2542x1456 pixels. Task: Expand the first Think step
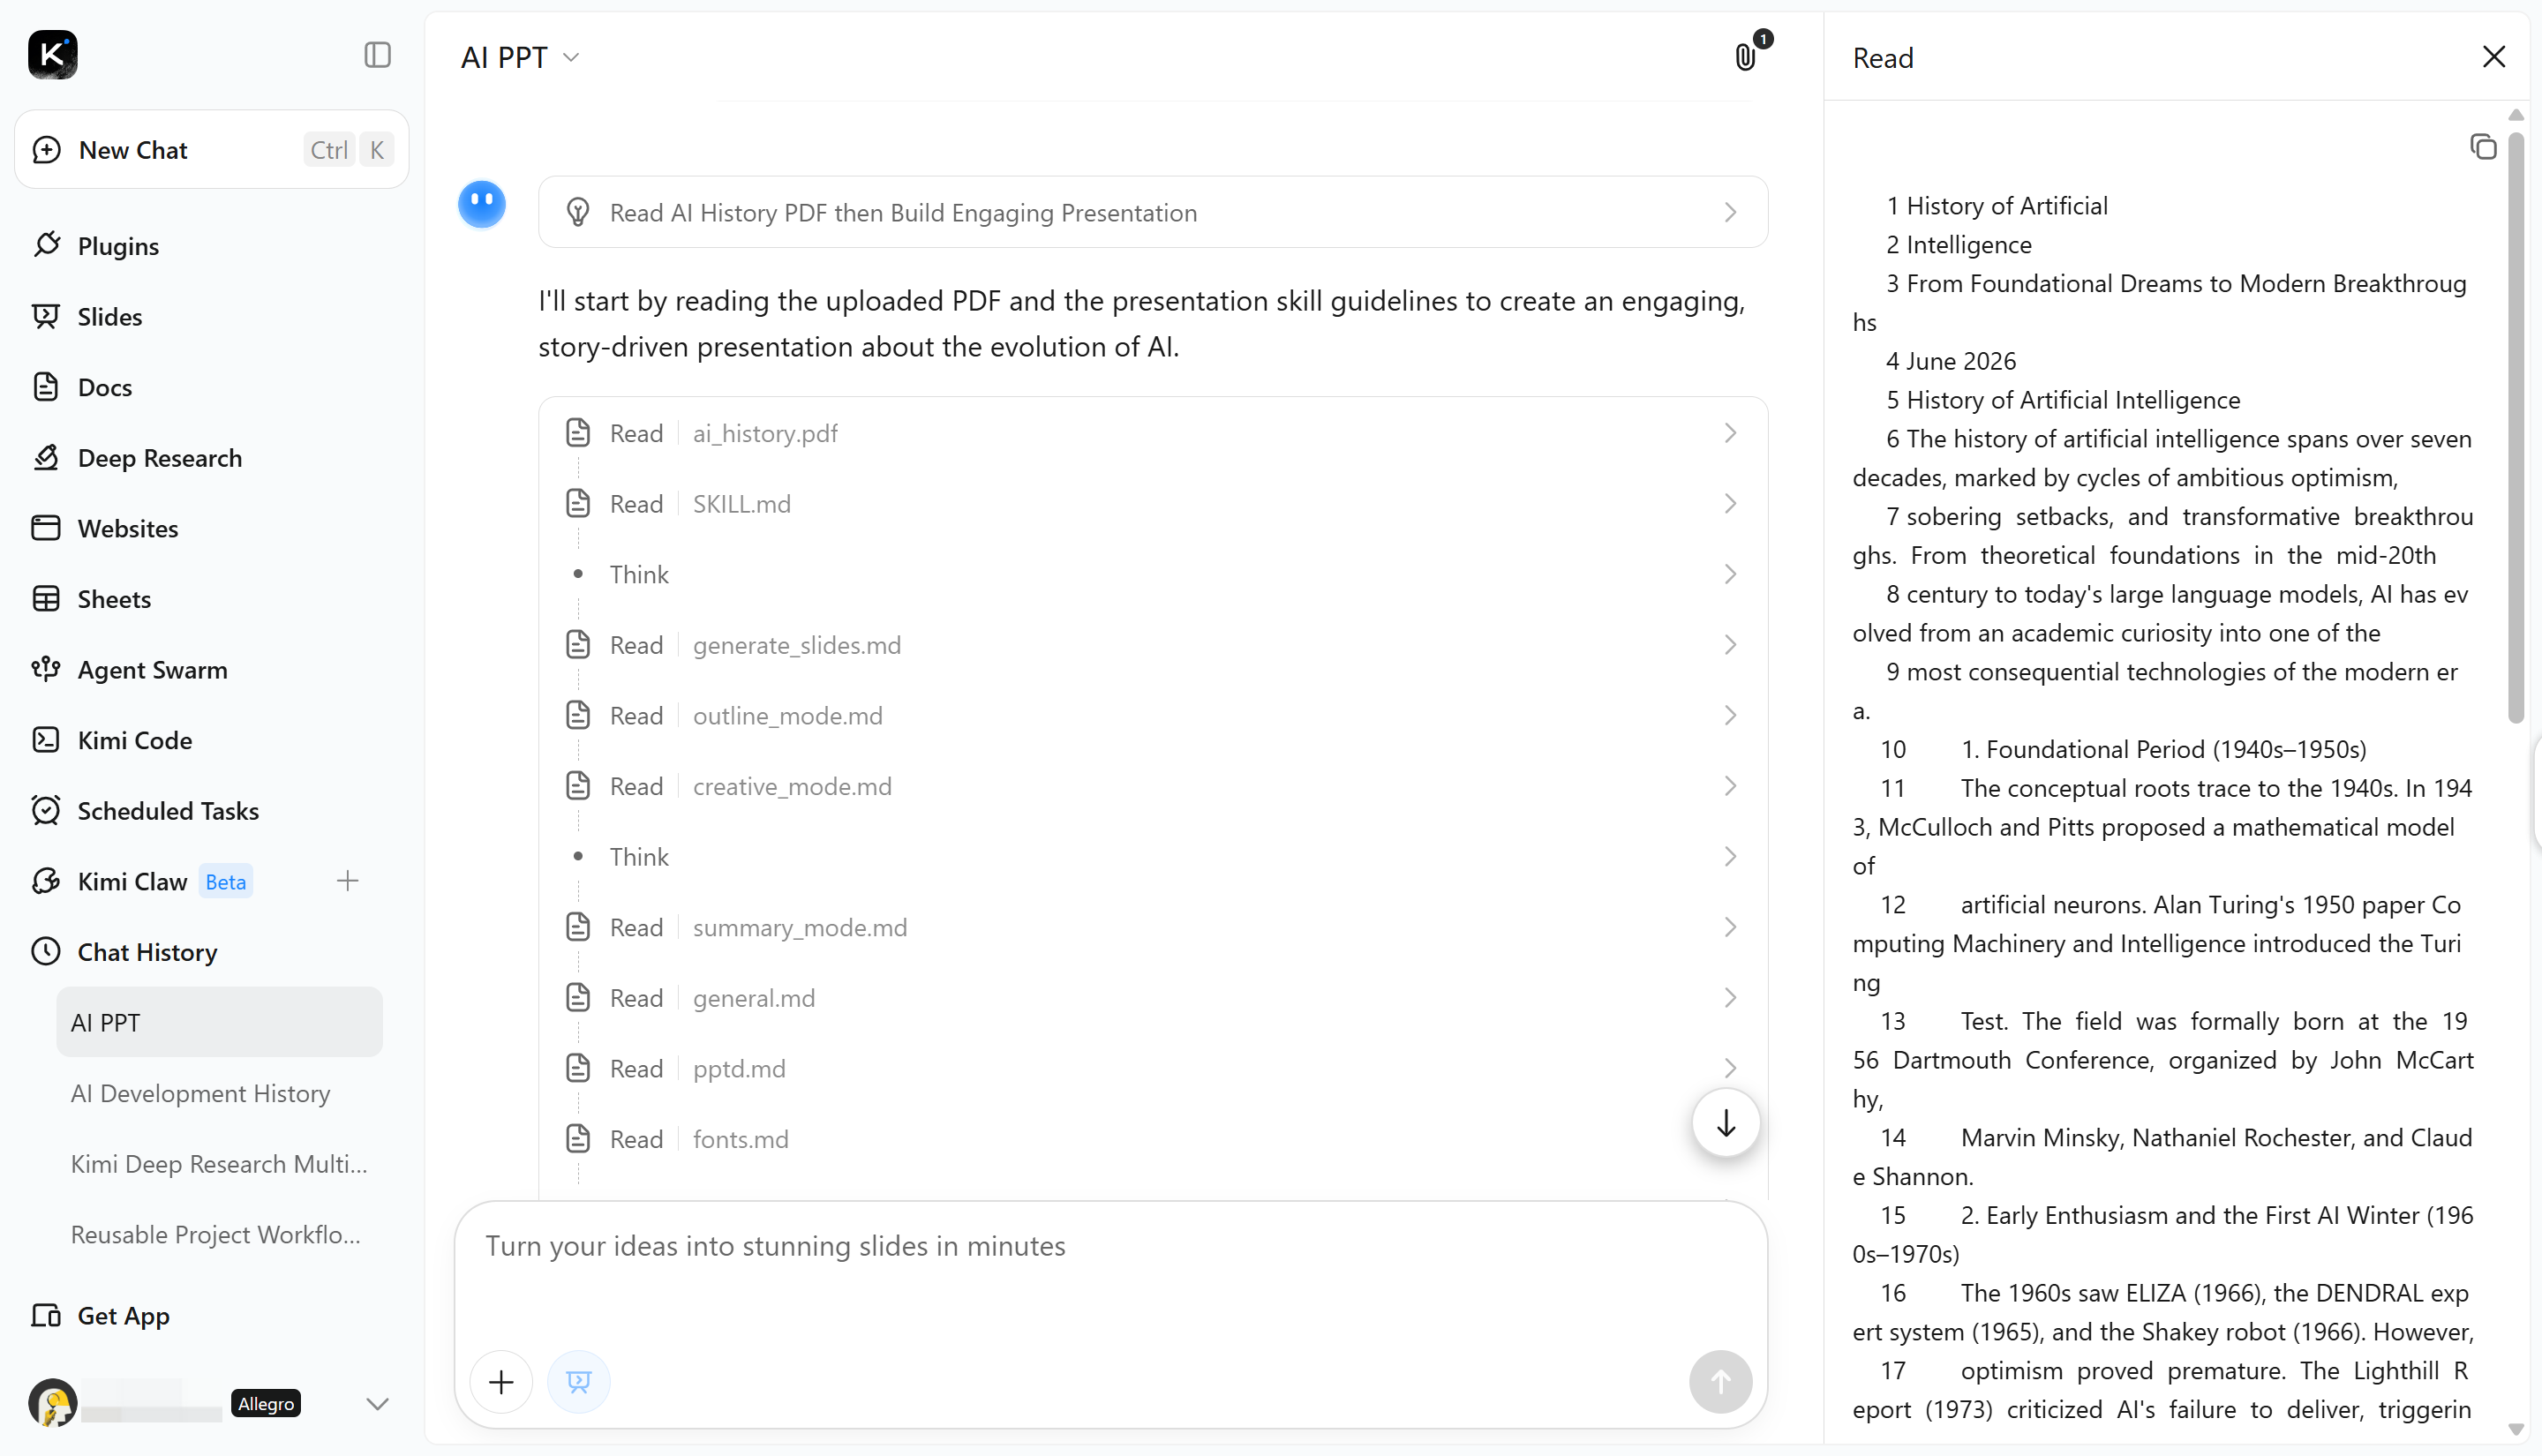(x=1153, y=574)
